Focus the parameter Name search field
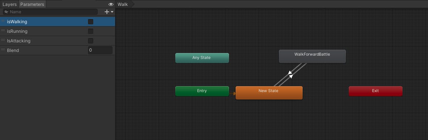The height and width of the screenshot is (140, 428). point(50,12)
